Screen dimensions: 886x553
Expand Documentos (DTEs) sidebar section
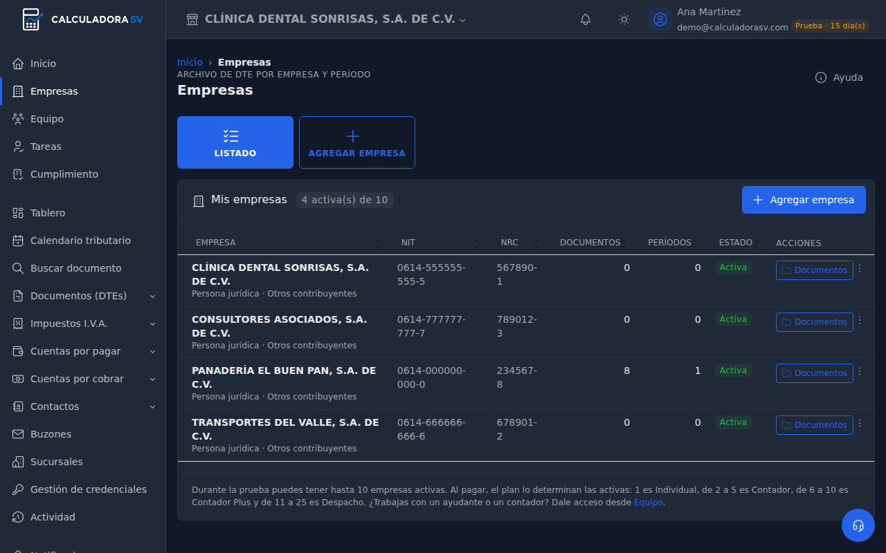point(83,296)
